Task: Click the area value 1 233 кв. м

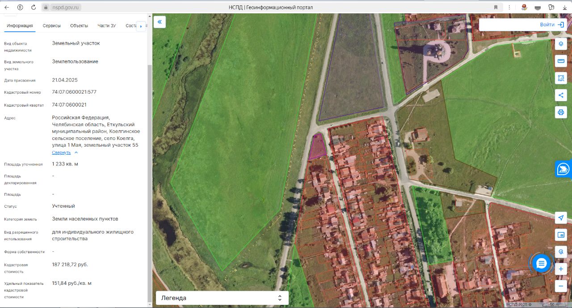Action: pos(65,164)
